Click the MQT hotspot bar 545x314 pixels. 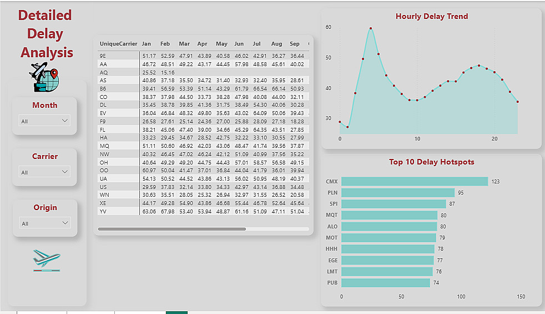[x=389, y=215]
